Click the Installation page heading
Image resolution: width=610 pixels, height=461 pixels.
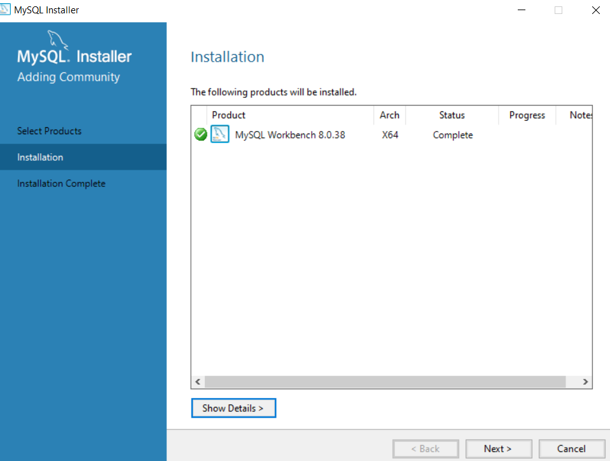pyautogui.click(x=228, y=57)
